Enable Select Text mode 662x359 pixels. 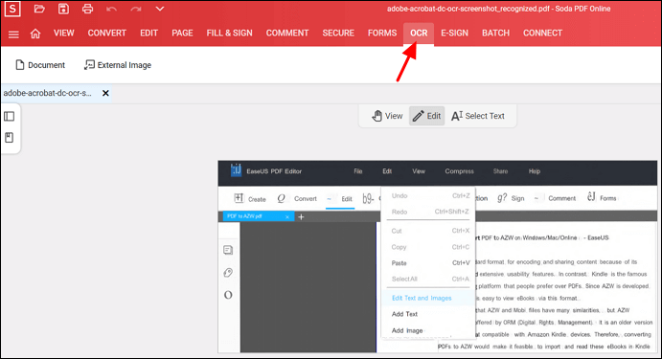[x=478, y=116]
